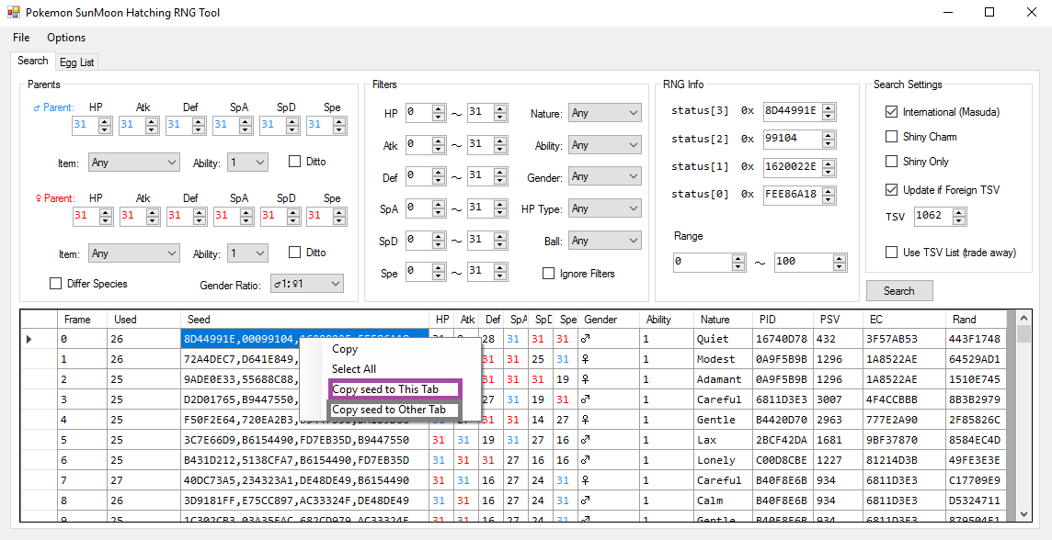Click the row selector arrow for frame 0

[x=29, y=339]
